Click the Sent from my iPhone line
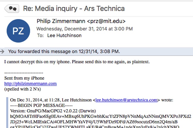 (24, 78)
